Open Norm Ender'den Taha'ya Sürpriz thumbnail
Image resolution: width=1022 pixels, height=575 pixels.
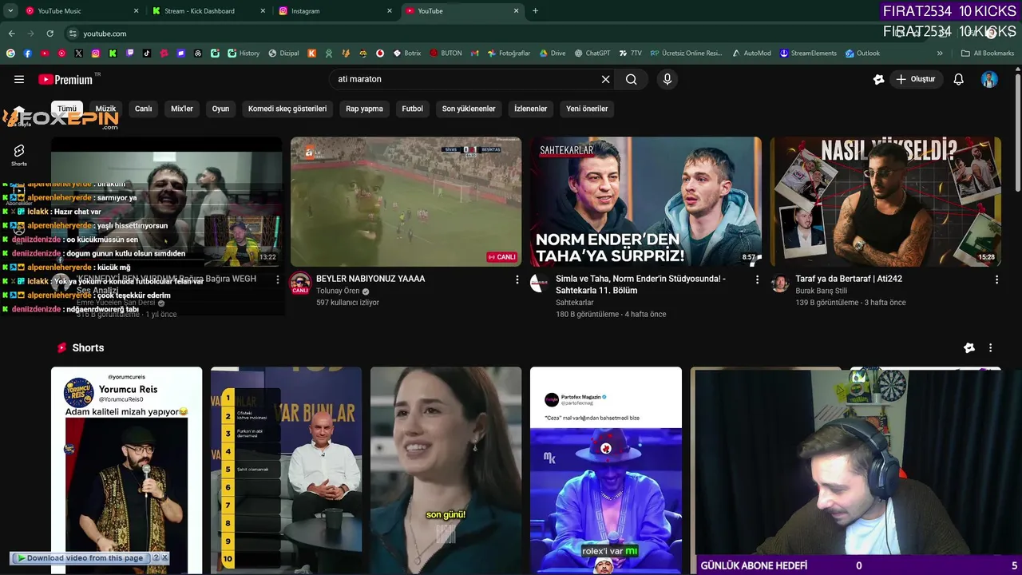[x=645, y=201]
